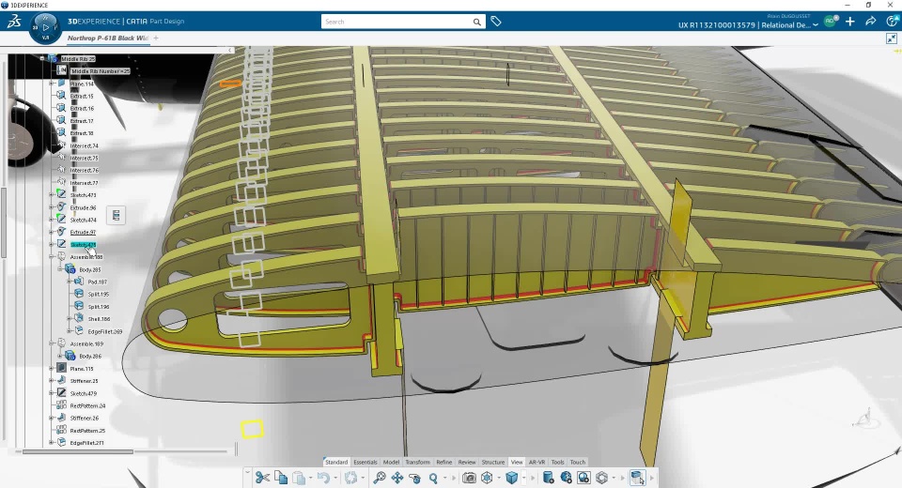Click the framed globe with gear icon

(583, 478)
